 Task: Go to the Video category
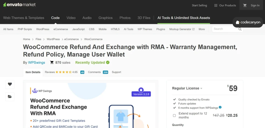(71, 18)
